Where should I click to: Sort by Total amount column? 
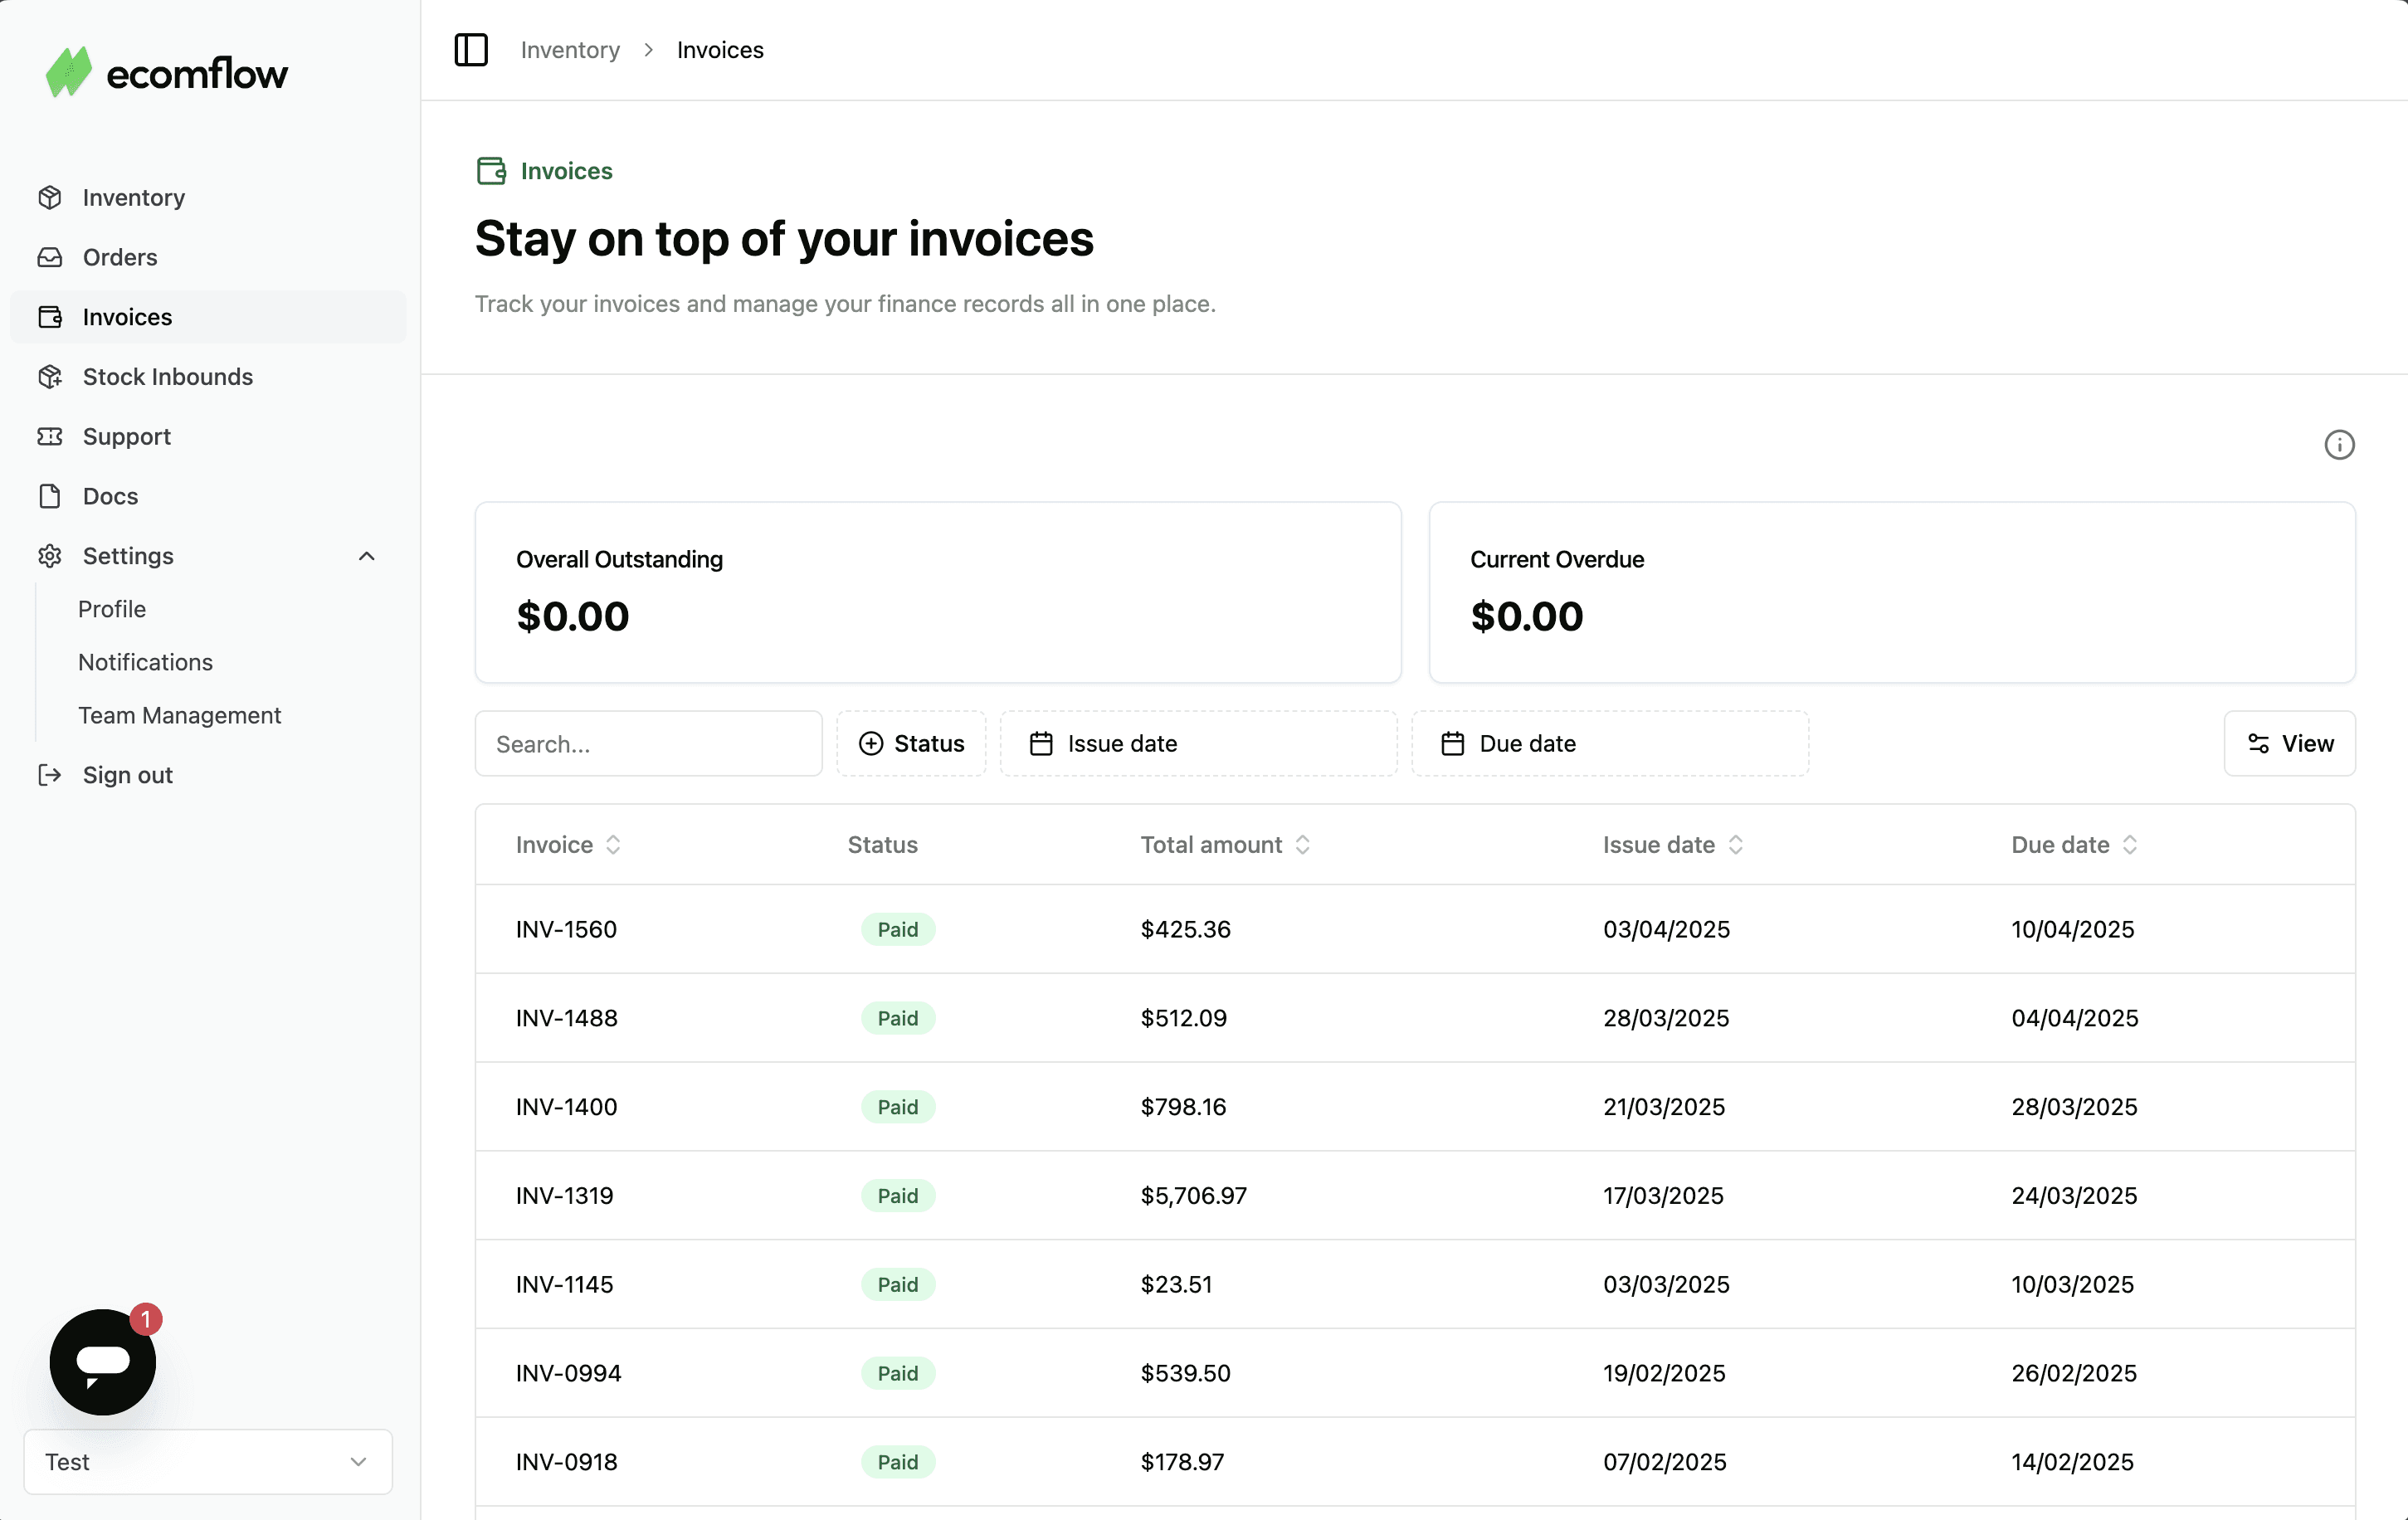click(1225, 845)
